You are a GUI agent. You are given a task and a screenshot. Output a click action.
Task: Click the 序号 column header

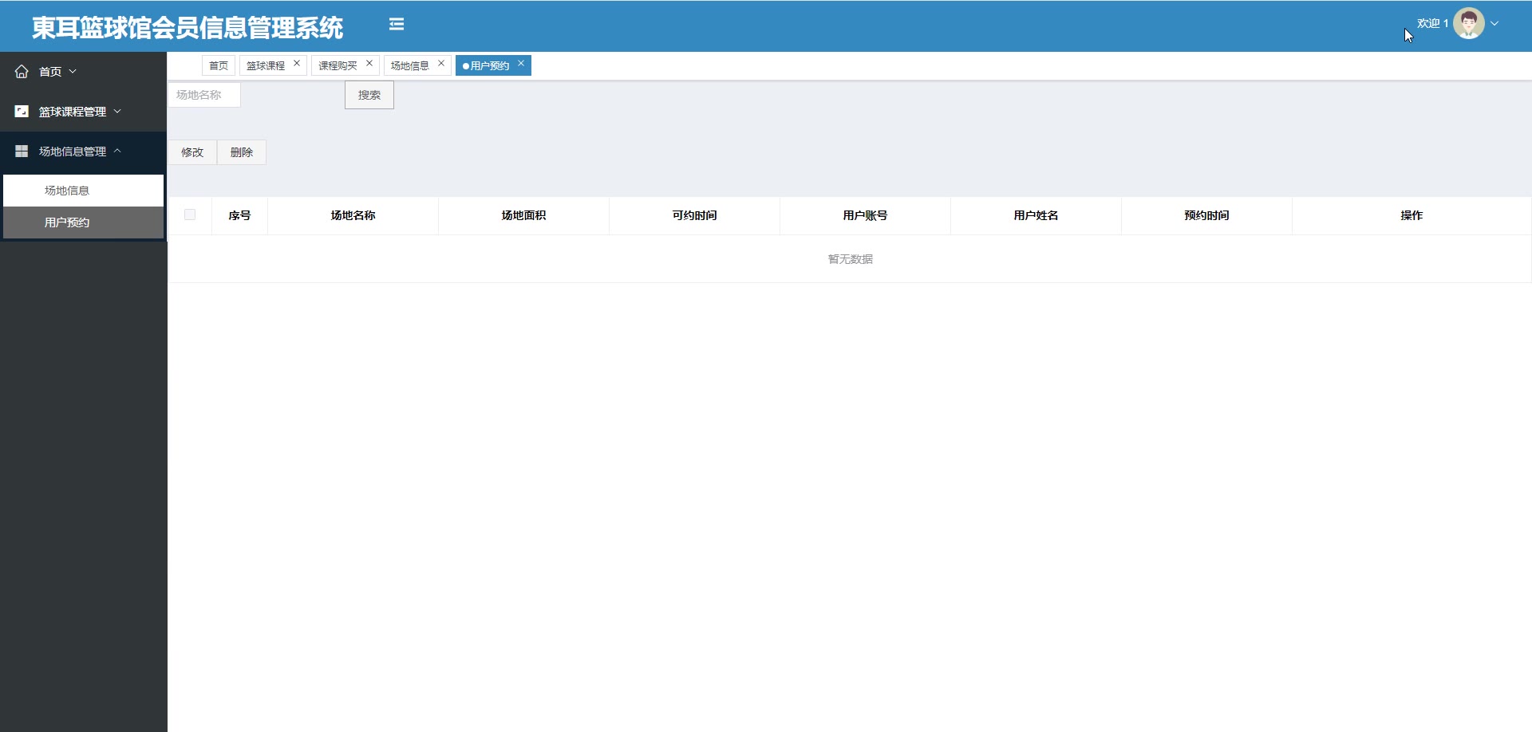tap(239, 215)
